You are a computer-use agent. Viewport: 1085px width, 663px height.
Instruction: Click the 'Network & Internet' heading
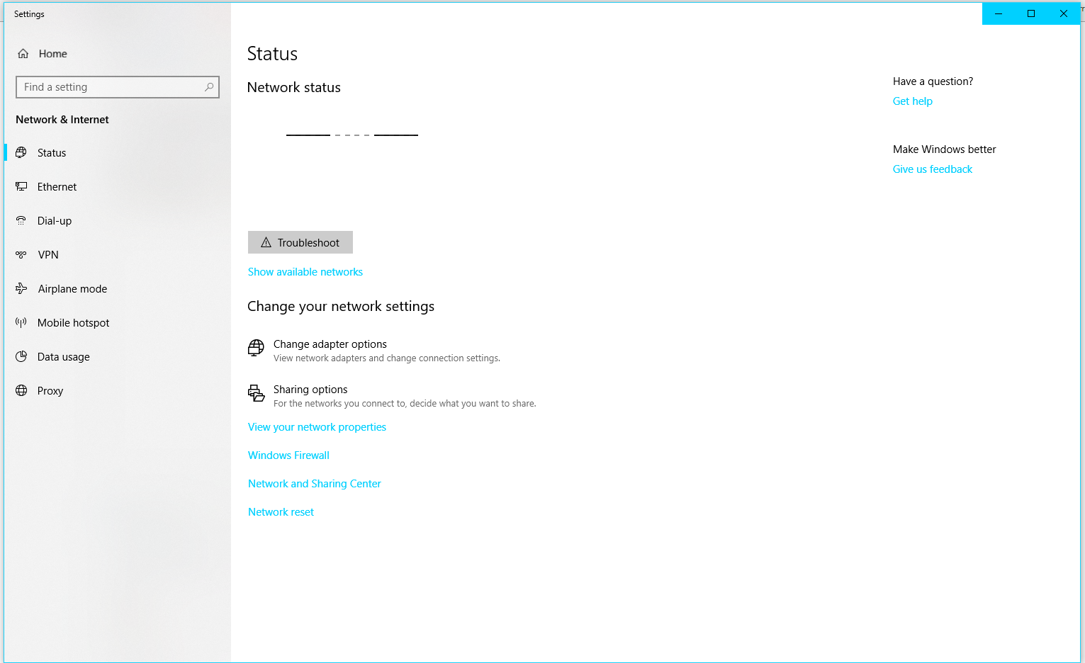coord(62,120)
